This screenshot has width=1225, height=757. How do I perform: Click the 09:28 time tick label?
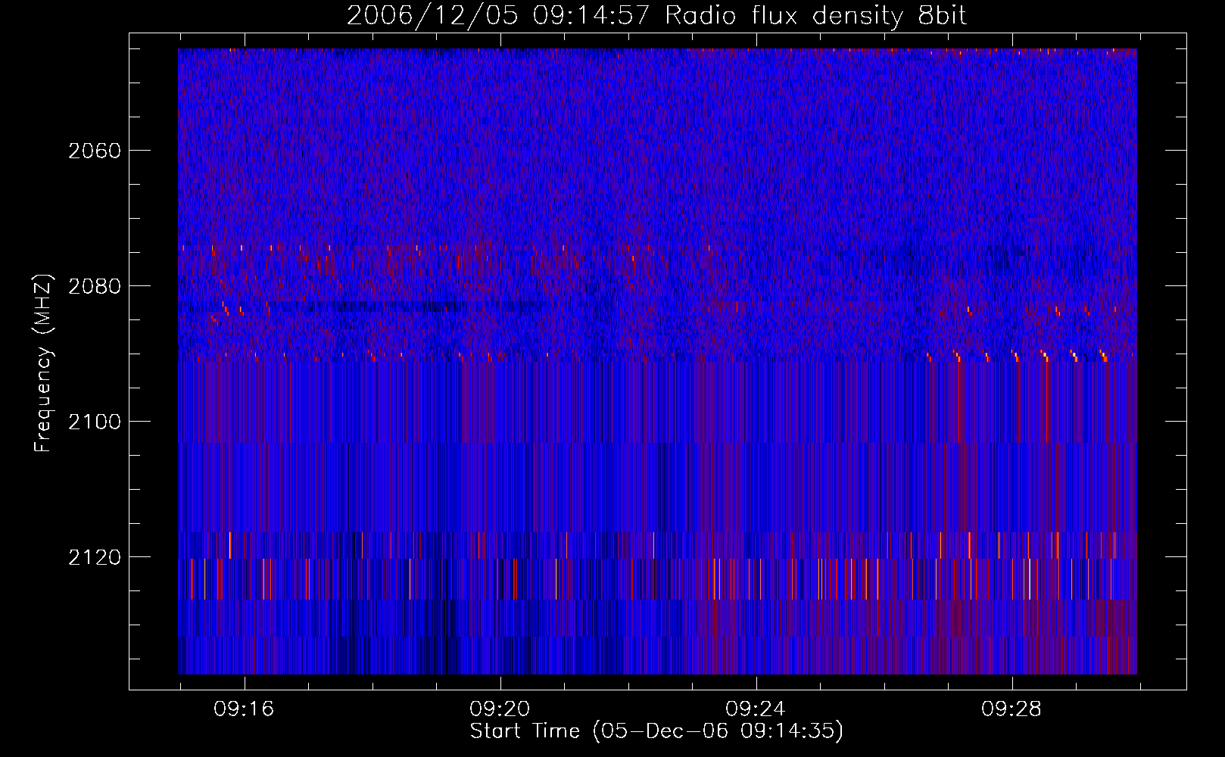[1011, 709]
